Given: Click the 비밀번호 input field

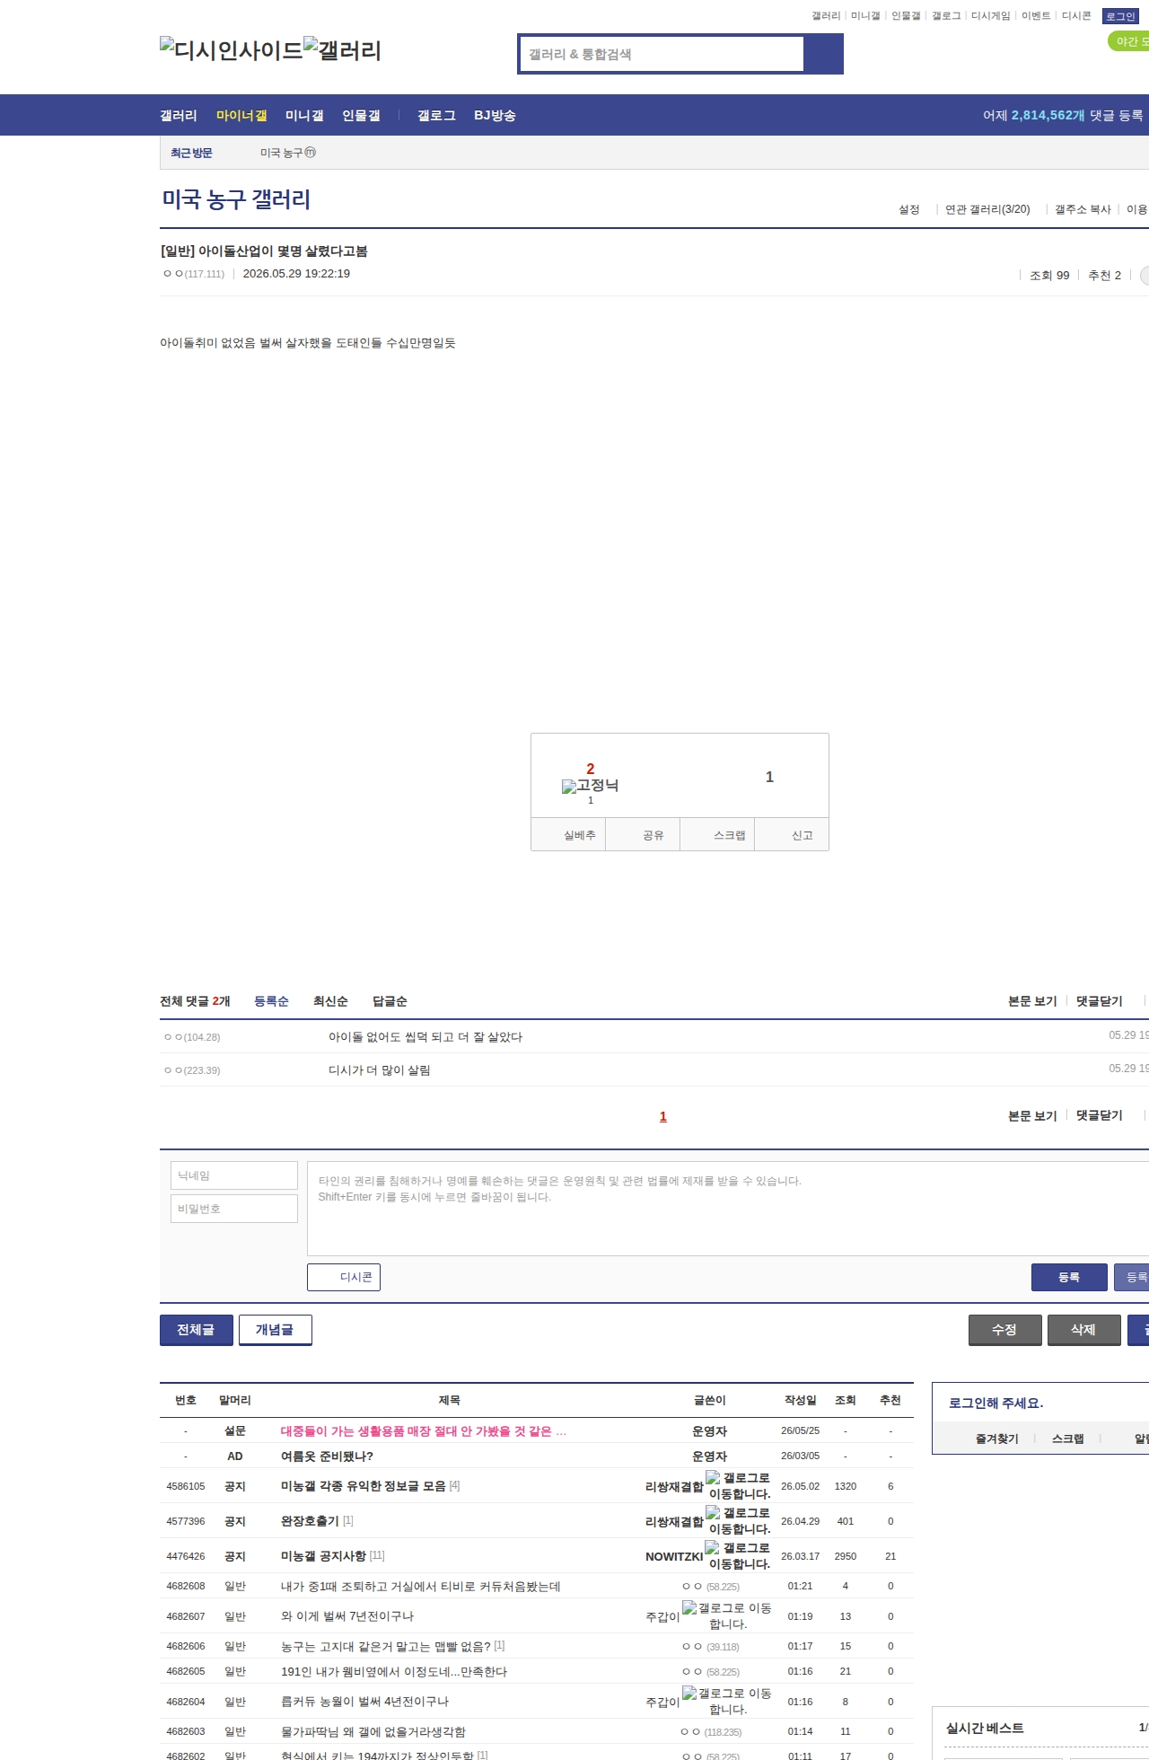Looking at the screenshot, I should click(234, 1209).
